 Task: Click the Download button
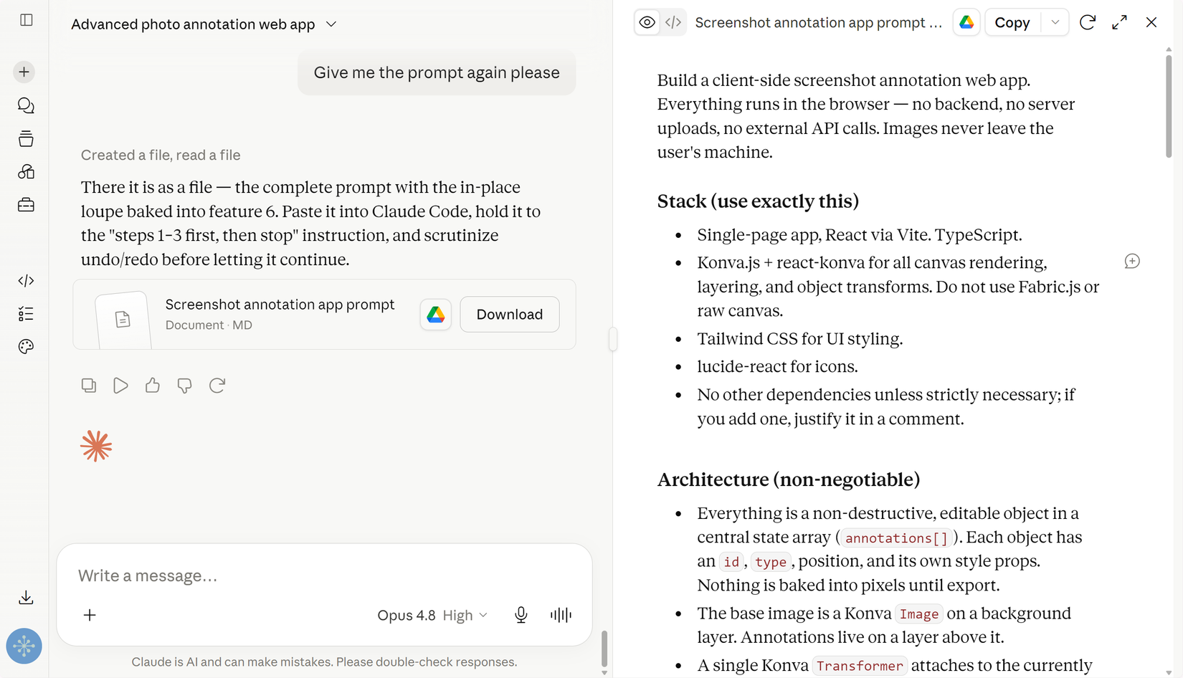(x=510, y=315)
